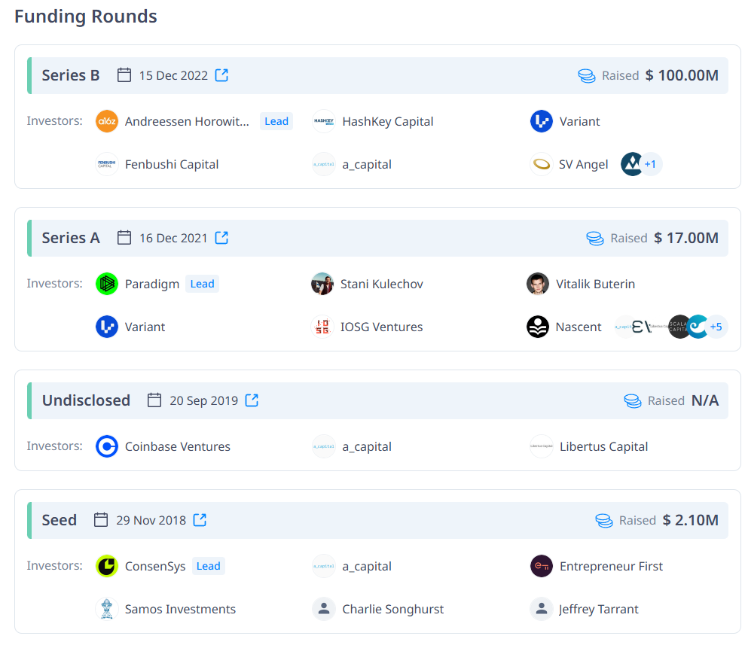Click the IOSG Ventures logo
This screenshot has height=645, width=745.
click(322, 327)
